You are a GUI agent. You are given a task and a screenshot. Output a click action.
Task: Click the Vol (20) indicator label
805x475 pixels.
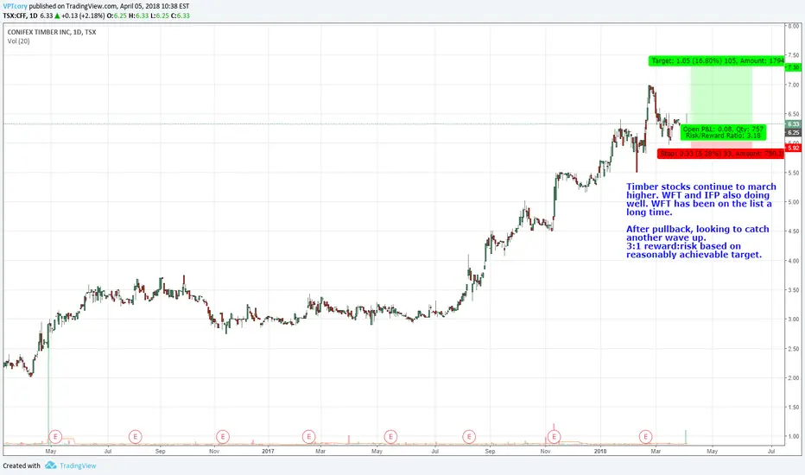[x=18, y=41]
